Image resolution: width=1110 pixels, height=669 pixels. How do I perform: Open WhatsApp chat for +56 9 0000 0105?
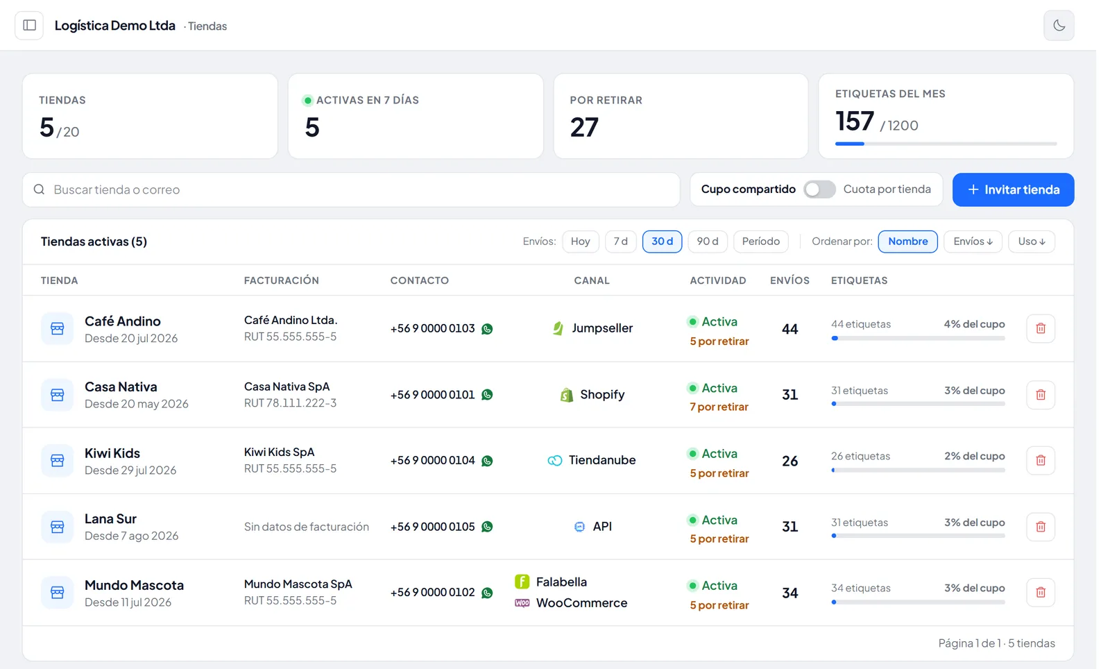[487, 527]
